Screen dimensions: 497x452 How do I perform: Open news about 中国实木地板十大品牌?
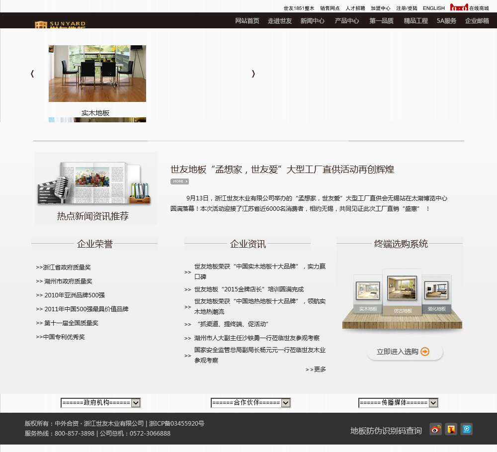(x=260, y=271)
